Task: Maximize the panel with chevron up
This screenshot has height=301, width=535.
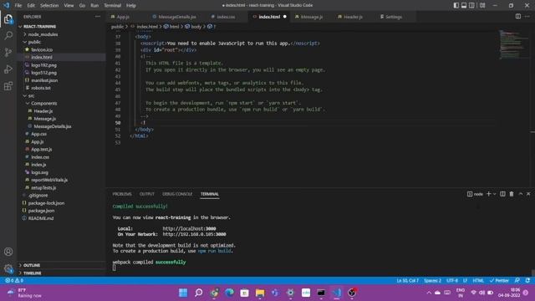Action: [521, 194]
